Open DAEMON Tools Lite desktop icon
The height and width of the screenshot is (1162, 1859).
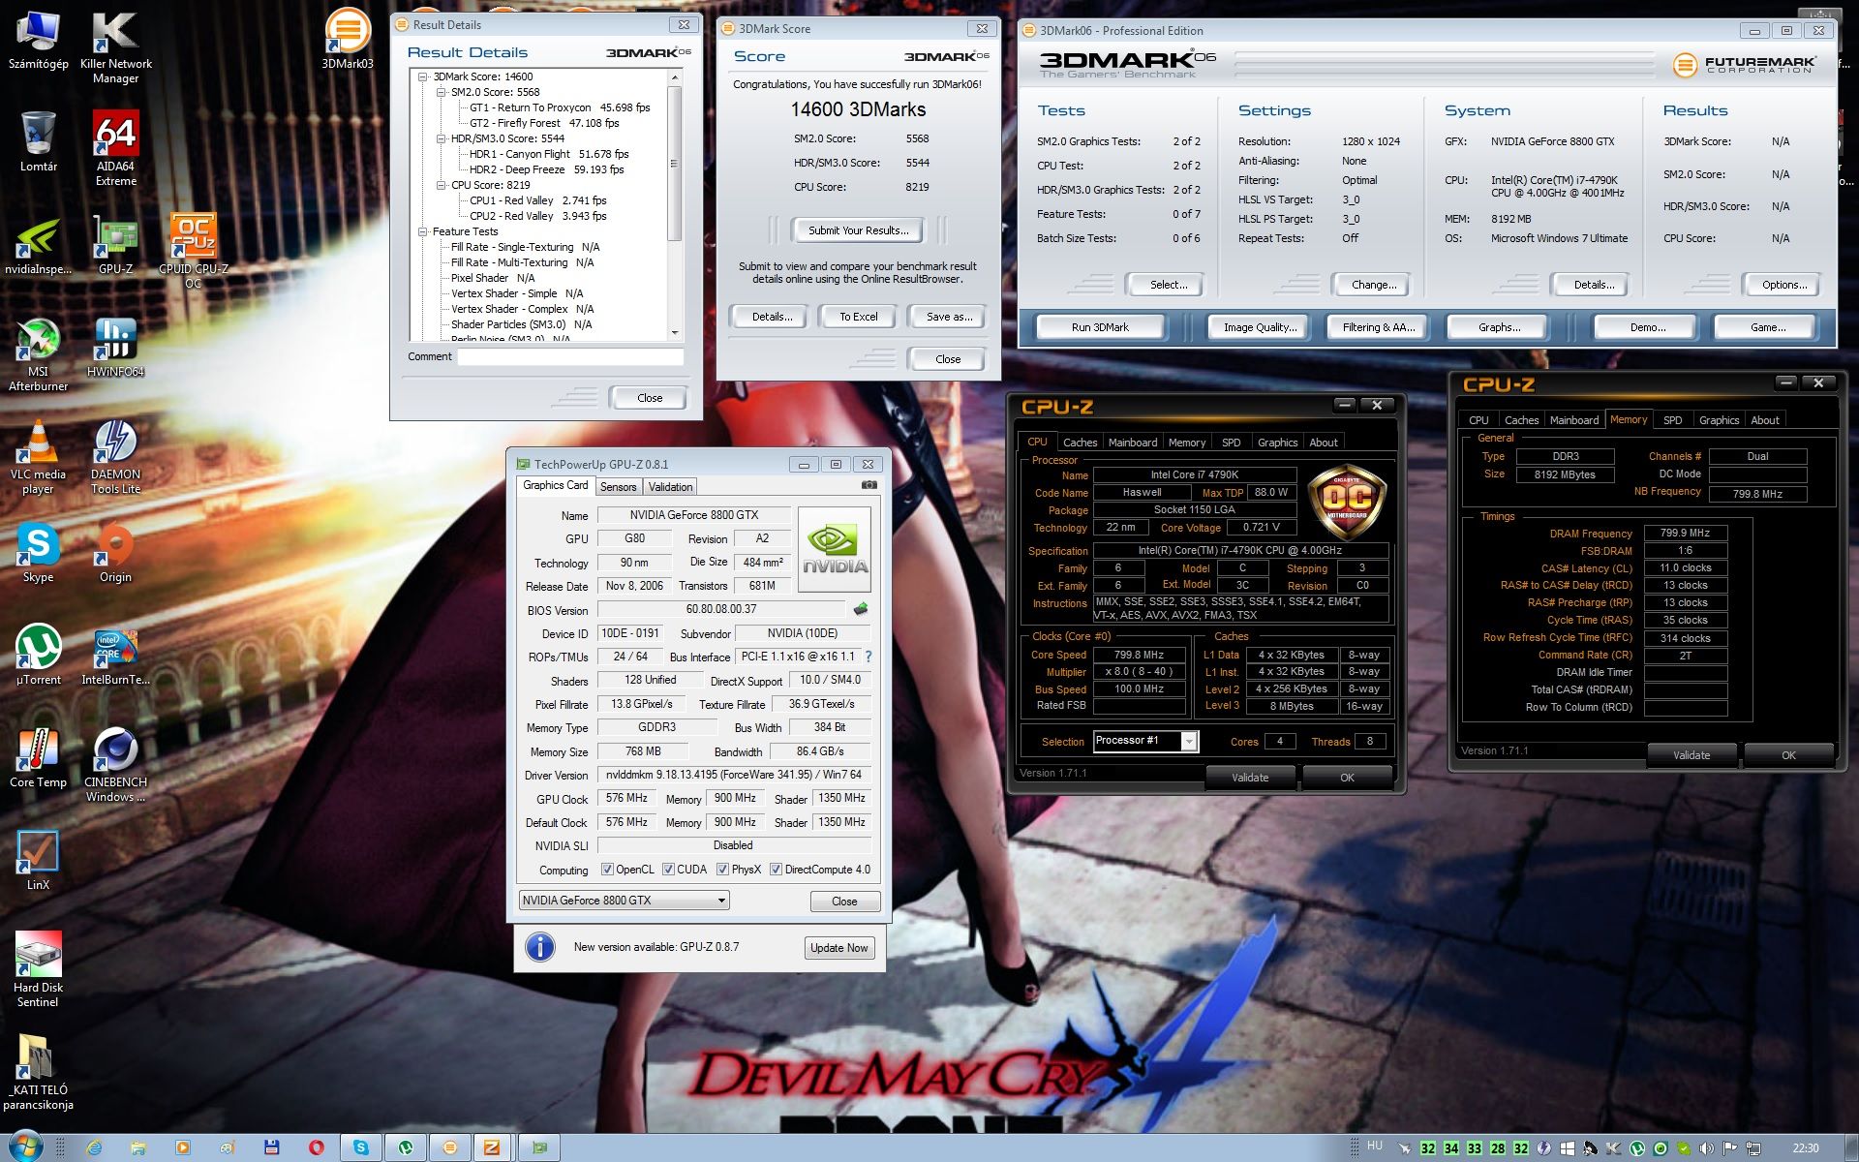[115, 458]
